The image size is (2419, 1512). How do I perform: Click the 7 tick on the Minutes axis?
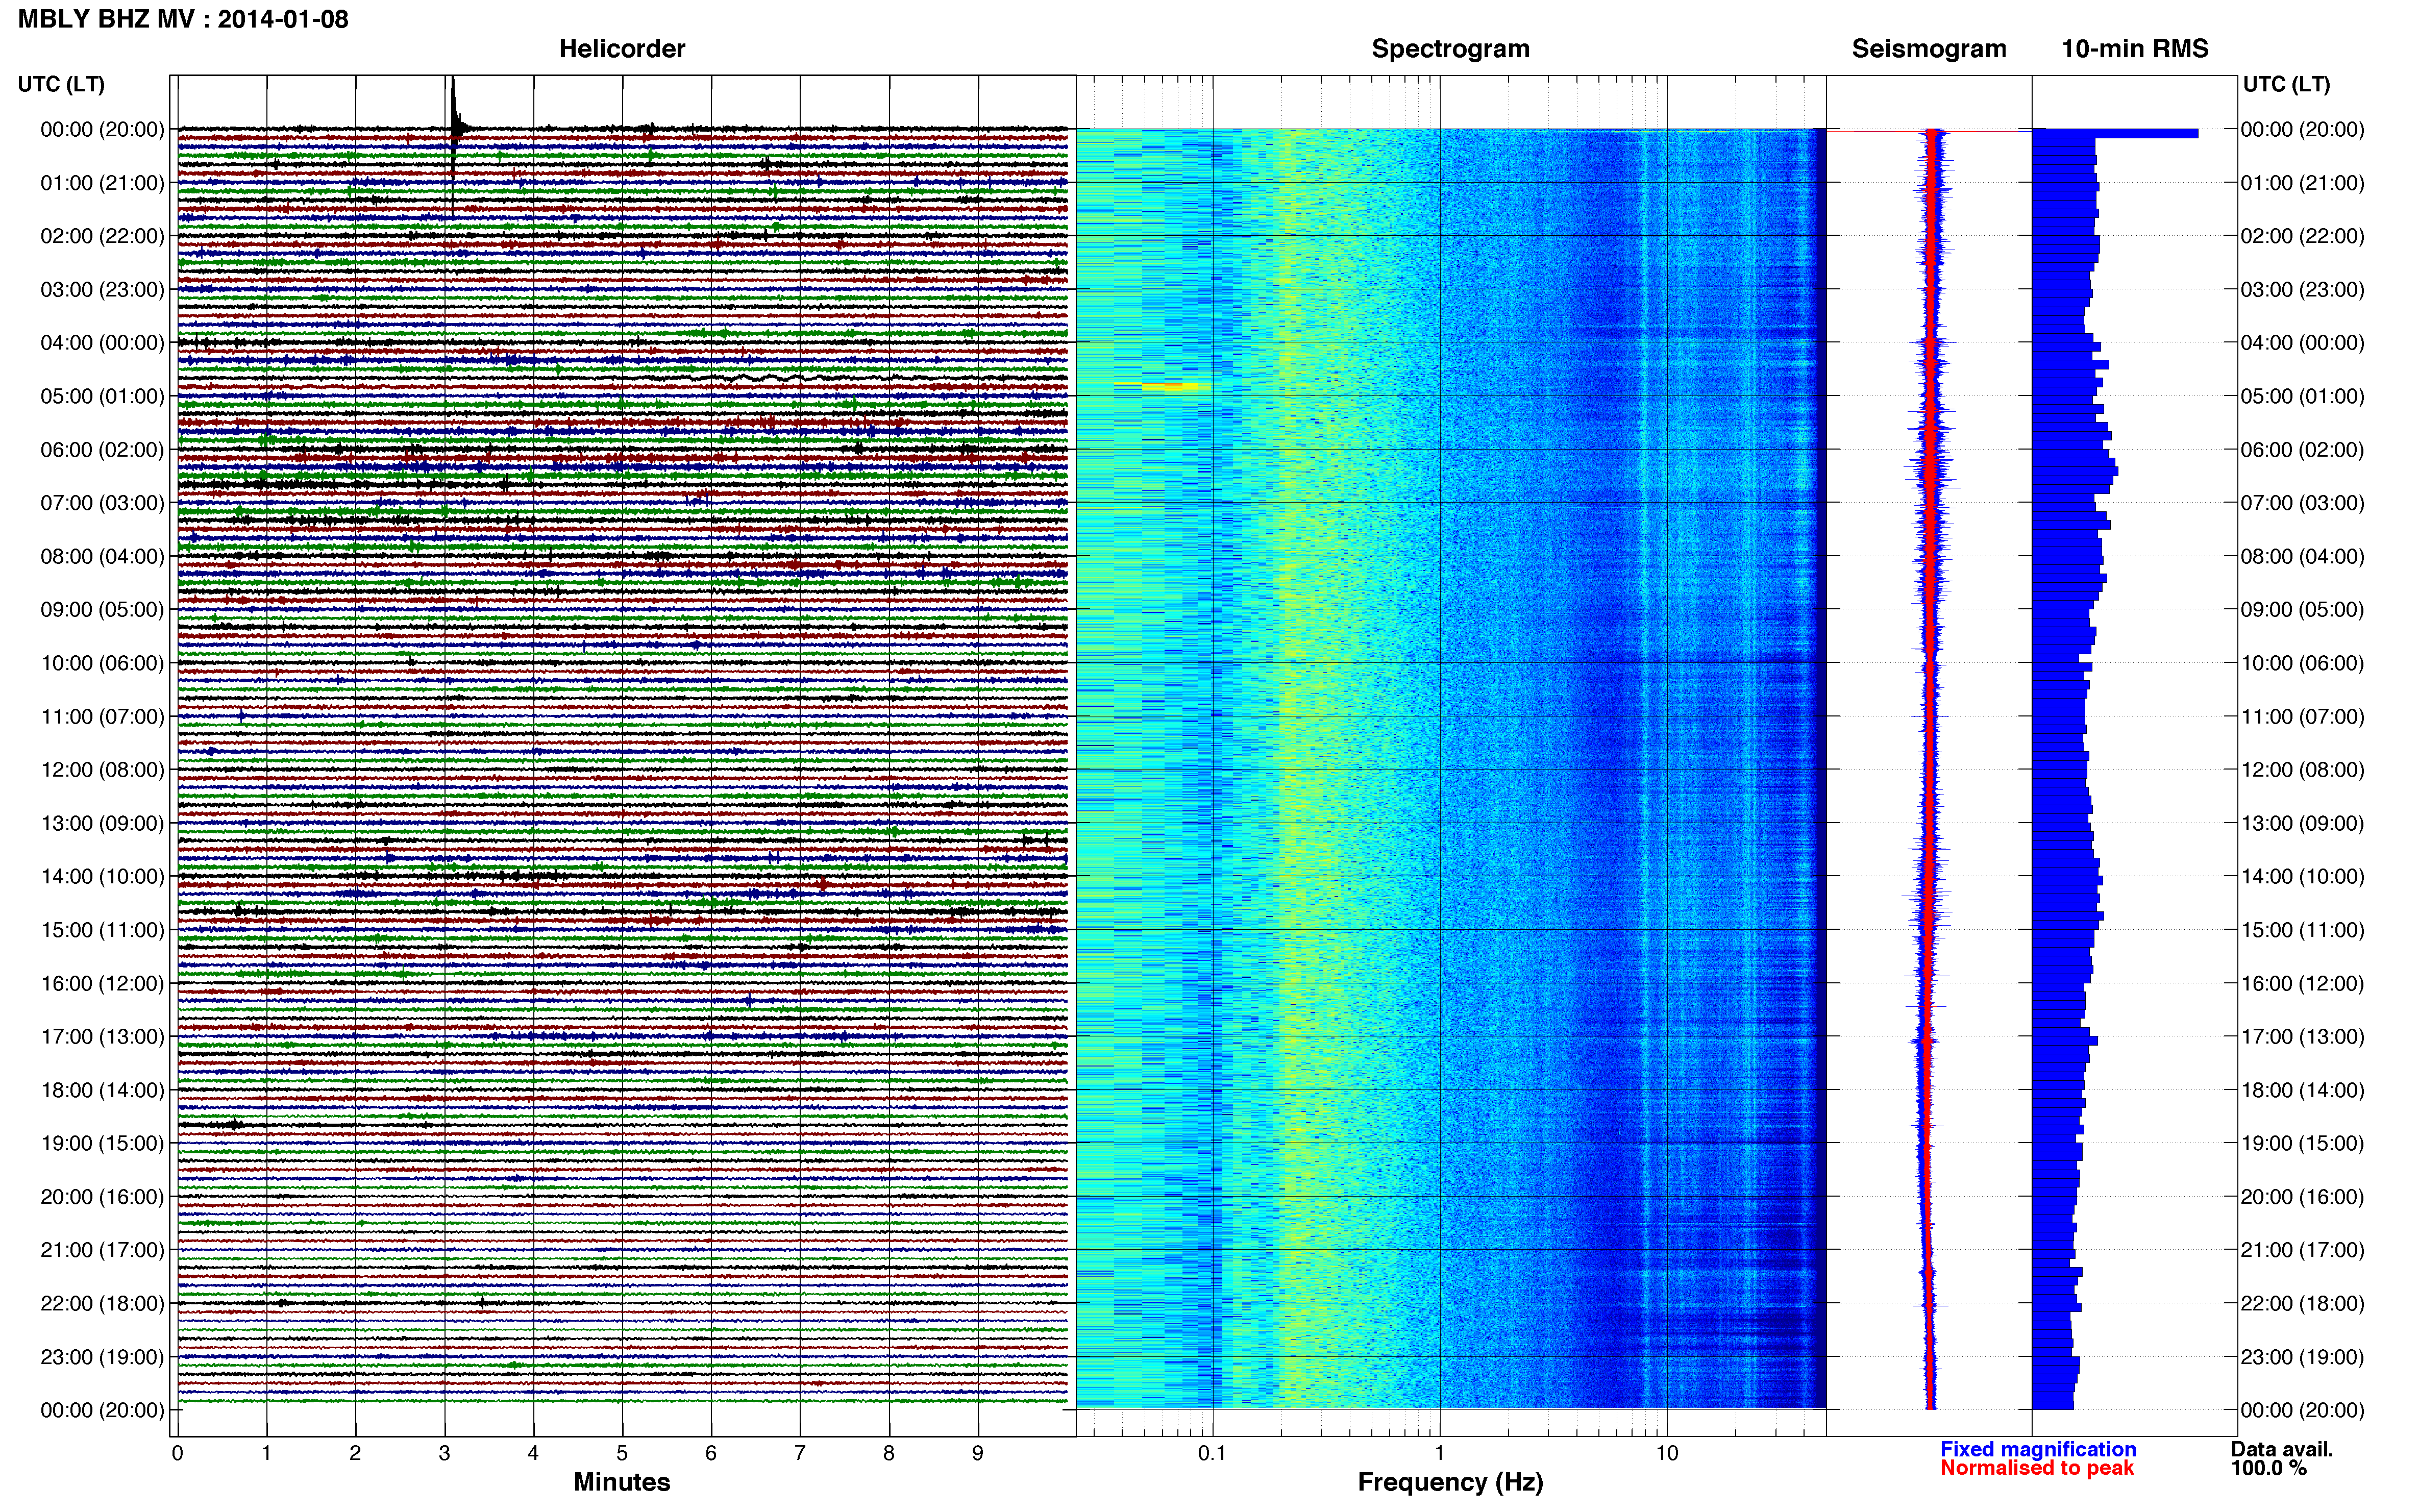coord(800,1454)
